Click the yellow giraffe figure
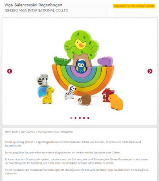 point(48,95)
